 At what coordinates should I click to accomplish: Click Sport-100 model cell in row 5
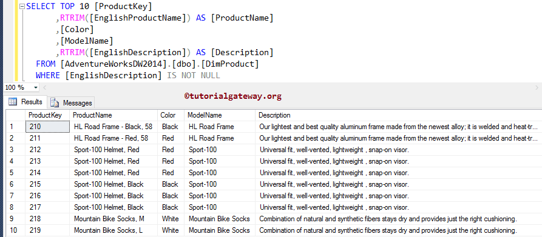[x=220, y=173]
